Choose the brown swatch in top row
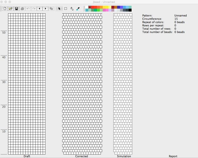 point(115,7)
